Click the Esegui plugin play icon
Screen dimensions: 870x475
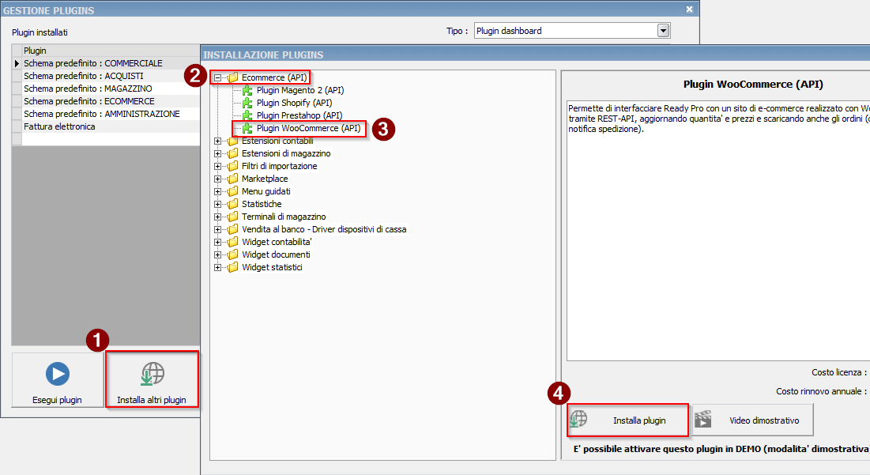[x=58, y=375]
